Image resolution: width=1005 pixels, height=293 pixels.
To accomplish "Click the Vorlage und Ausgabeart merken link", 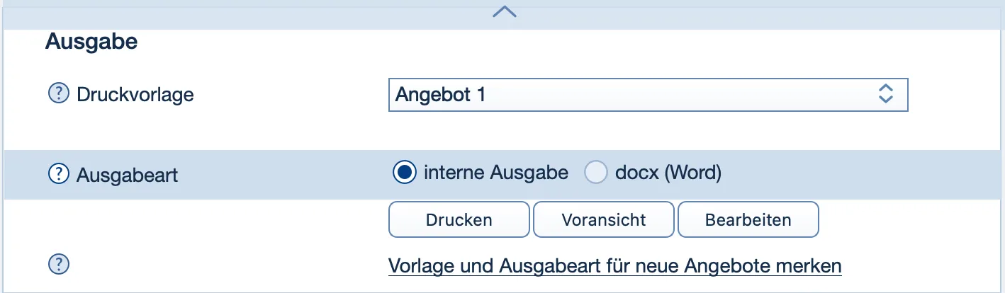I will pos(614,266).
